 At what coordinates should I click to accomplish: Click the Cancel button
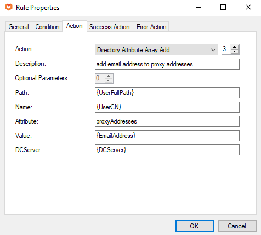(x=237, y=226)
